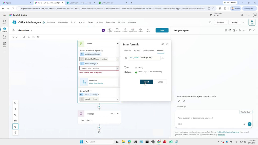Screen dimensions: 258x145
Task: Cut the selected node
Action: click(x=24, y=37)
